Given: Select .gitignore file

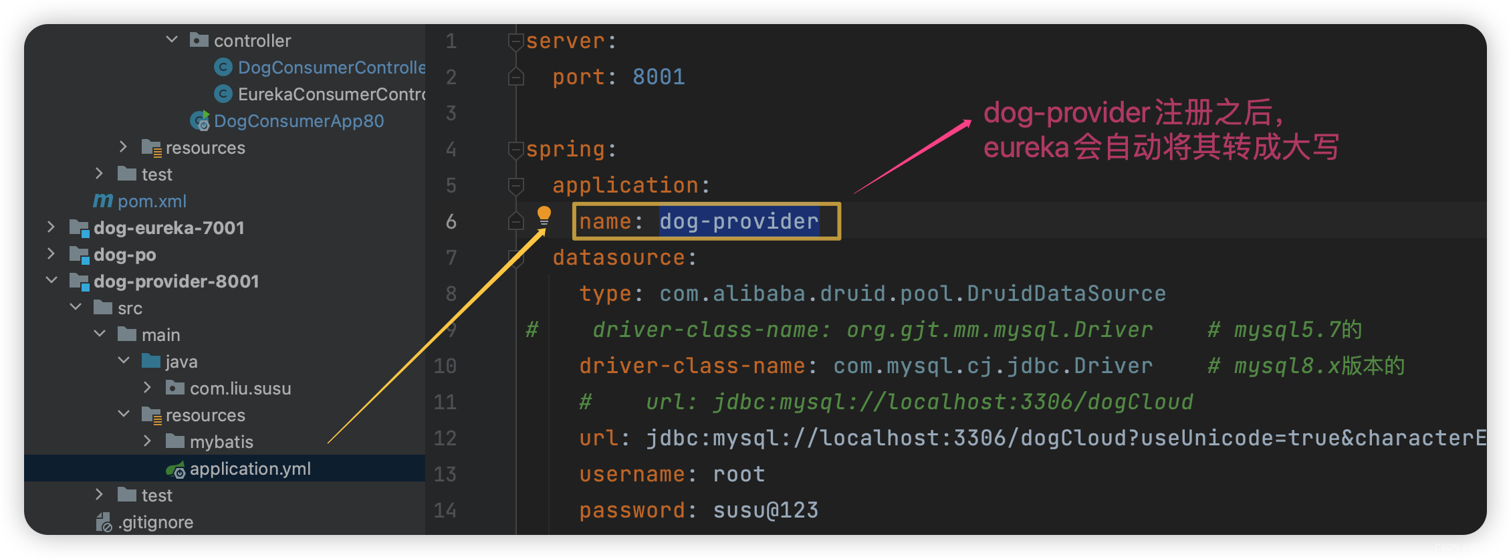Looking at the screenshot, I should coord(156,522).
